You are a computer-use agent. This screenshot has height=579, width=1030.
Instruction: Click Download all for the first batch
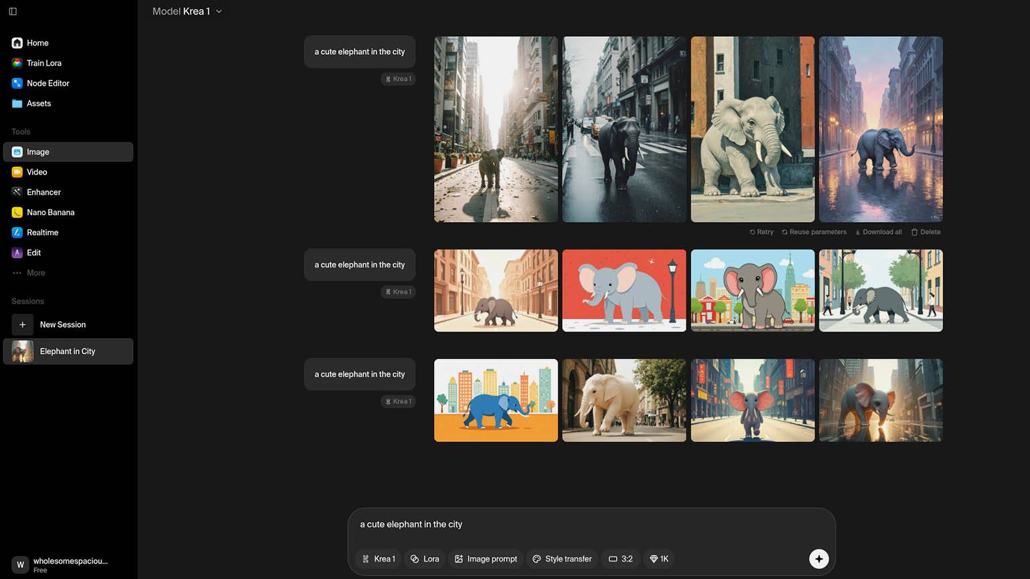tap(879, 232)
